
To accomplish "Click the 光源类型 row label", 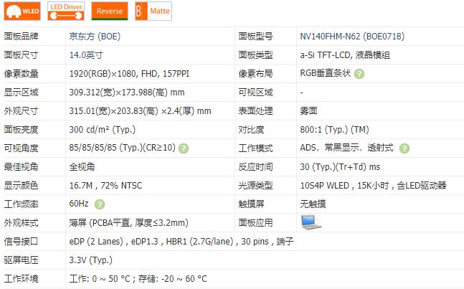I will click(x=255, y=186).
